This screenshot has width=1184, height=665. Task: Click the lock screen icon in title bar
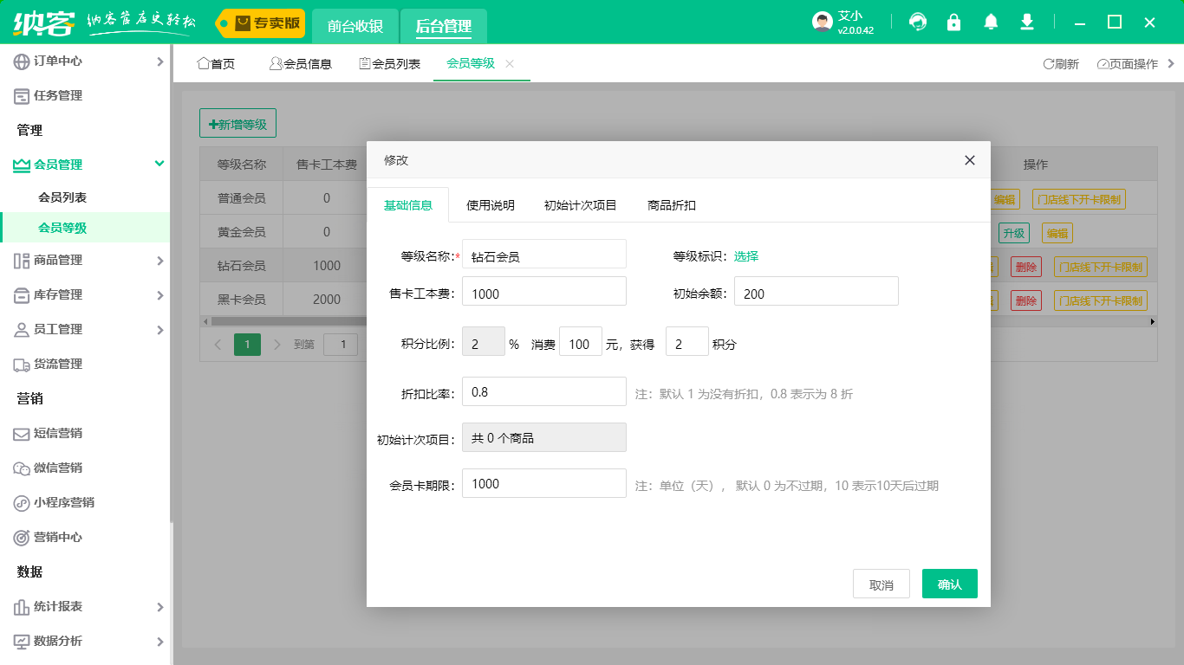tap(954, 22)
